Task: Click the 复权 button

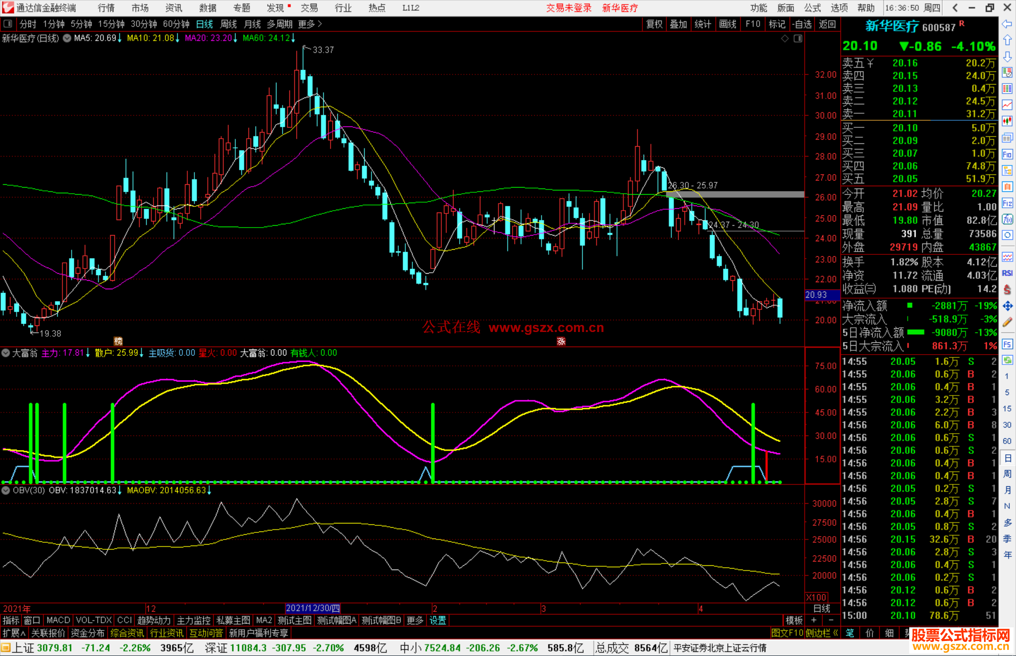Action: 654,24
